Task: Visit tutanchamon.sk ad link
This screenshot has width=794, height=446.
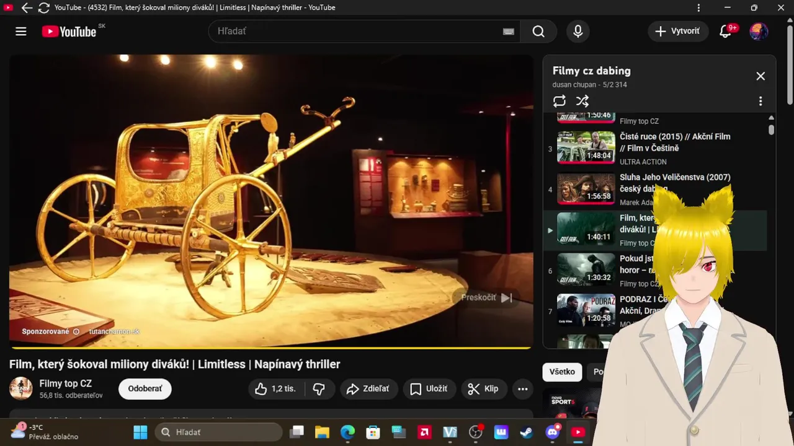Action: [114, 331]
